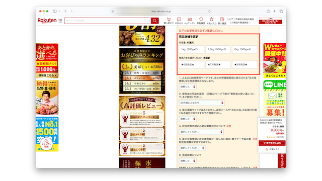Focus the Rakuten keyword search field
Viewport: 322px width, 181px height.
point(108,21)
